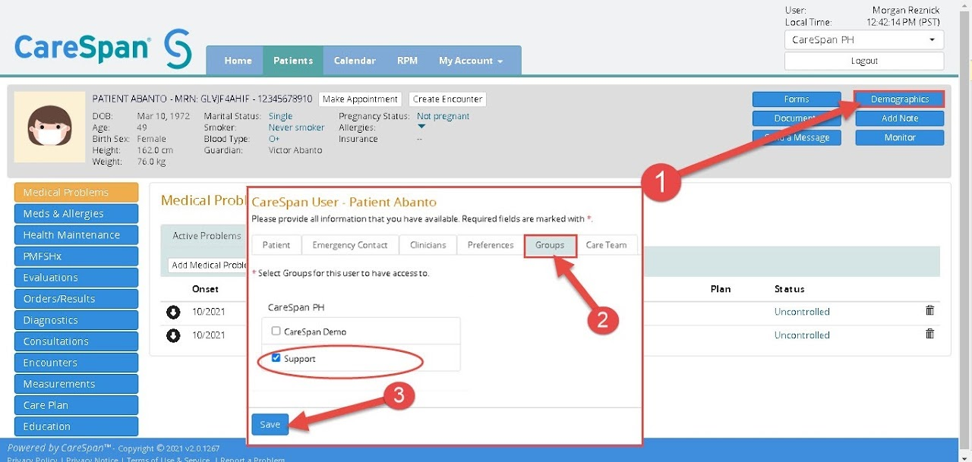Click second Uncontrolled status link
The width and height of the screenshot is (972, 462).
pos(802,335)
